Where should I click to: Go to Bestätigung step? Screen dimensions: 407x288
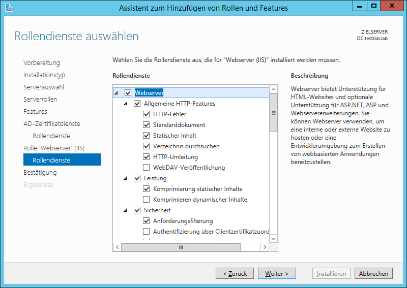(x=40, y=172)
